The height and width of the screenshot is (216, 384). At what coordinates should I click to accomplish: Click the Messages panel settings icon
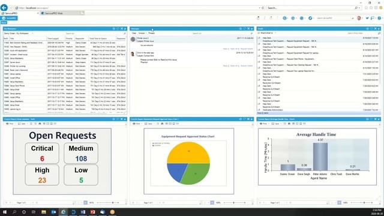point(240,29)
